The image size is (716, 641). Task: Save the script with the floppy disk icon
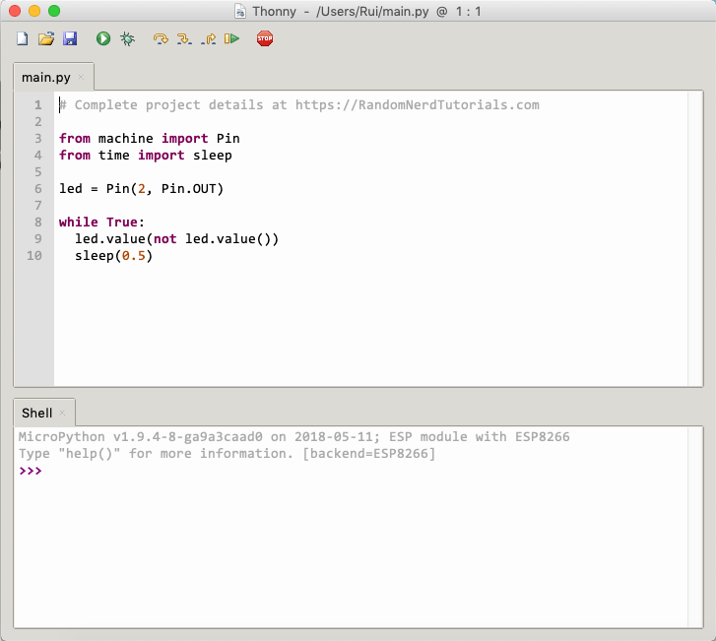[70, 39]
